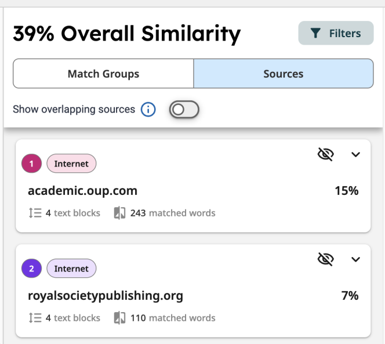The image size is (385, 344).
Task: Toggle Show overlapping sources switch
Action: (184, 109)
